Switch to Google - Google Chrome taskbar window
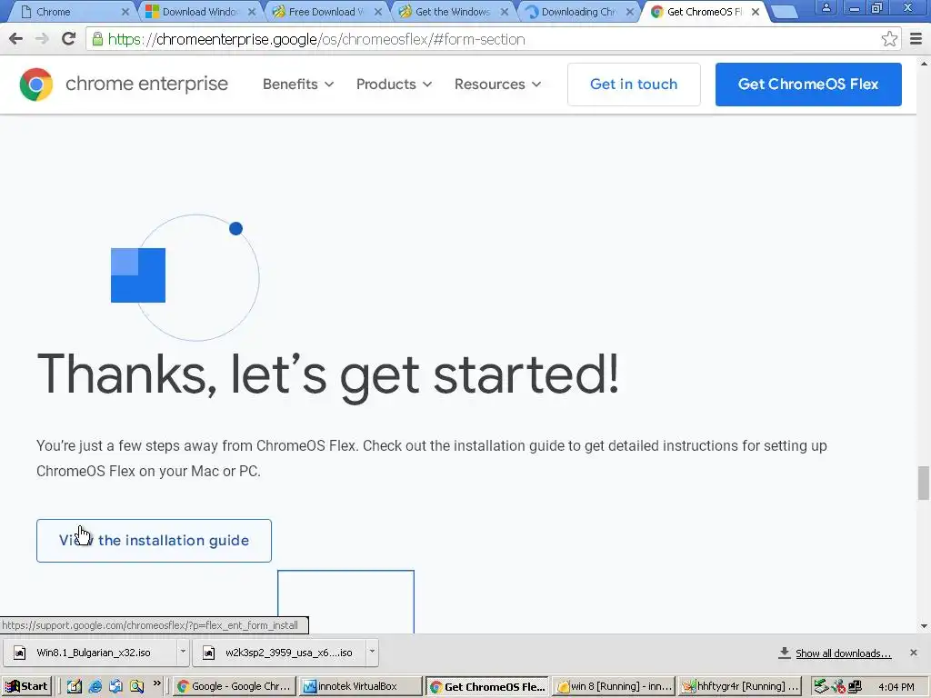The image size is (931, 698). 234,687
